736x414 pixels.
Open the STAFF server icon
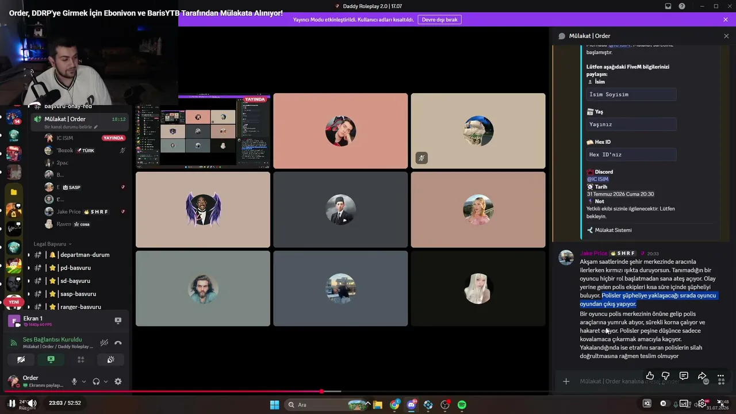14,136
